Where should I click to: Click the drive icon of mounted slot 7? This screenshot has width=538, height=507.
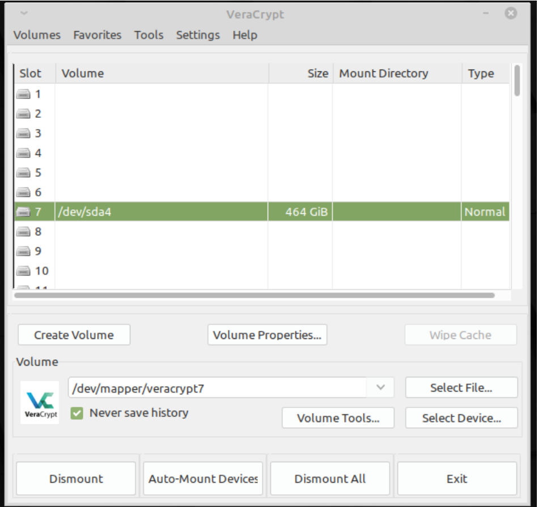coord(23,212)
